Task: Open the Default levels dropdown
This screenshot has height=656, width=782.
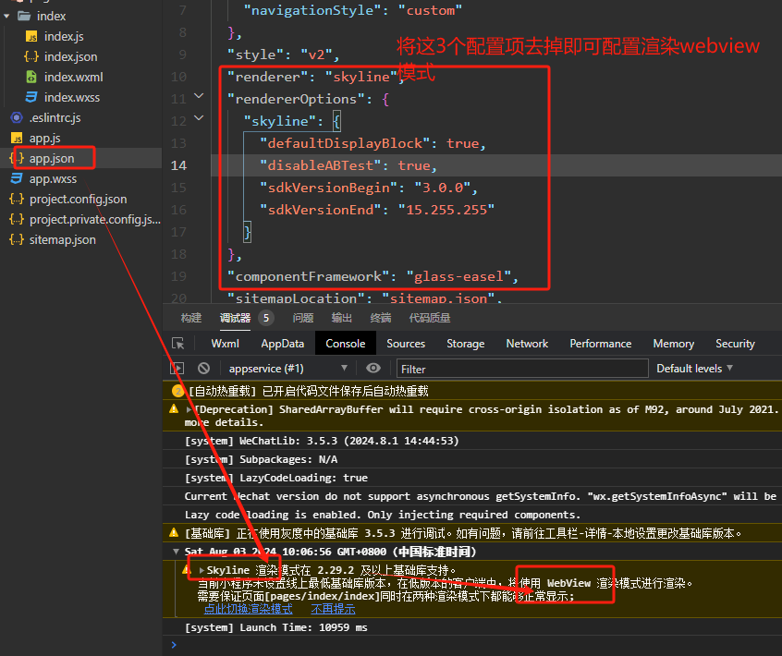Action: tap(694, 369)
